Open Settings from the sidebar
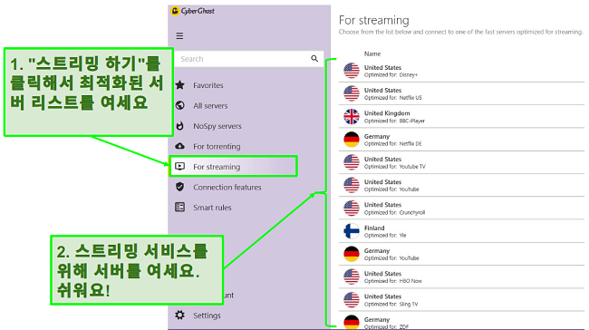 point(207,315)
